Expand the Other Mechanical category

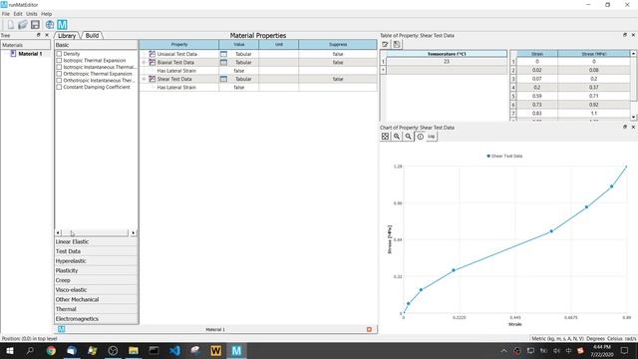[96, 299]
